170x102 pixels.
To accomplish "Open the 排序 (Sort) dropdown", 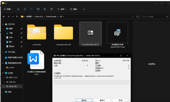I will click(x=62, y=9).
